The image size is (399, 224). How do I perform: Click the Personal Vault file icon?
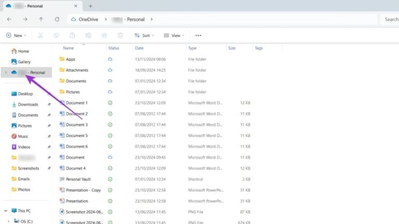point(62,179)
